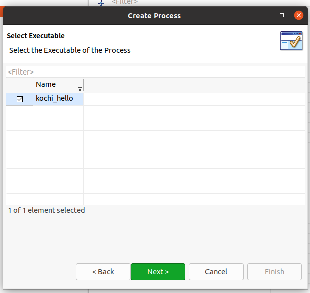
Task: Go forward with the Next > button
Action: click(x=158, y=272)
